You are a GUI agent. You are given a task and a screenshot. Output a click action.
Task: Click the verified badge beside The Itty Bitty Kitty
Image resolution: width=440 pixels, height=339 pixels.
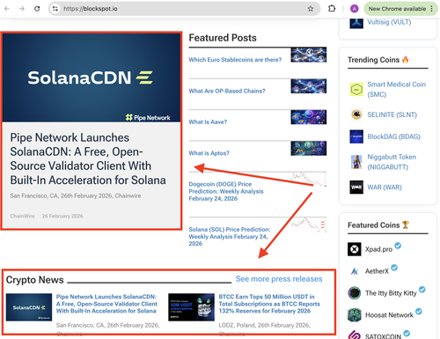tap(422, 290)
